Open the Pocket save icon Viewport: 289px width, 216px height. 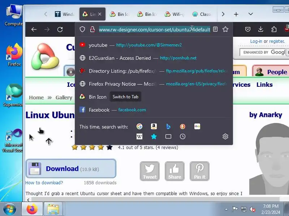(x=248, y=29)
